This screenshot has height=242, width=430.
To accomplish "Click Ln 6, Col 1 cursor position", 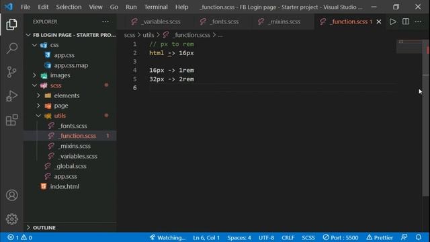I will tap(206, 237).
